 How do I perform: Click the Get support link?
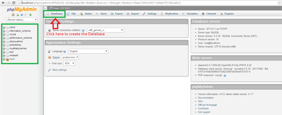204,112
